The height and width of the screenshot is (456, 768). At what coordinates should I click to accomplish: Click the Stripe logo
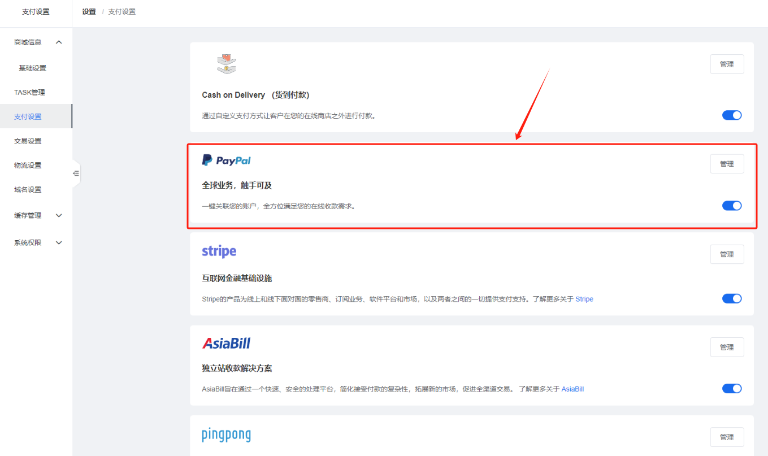pos(219,251)
